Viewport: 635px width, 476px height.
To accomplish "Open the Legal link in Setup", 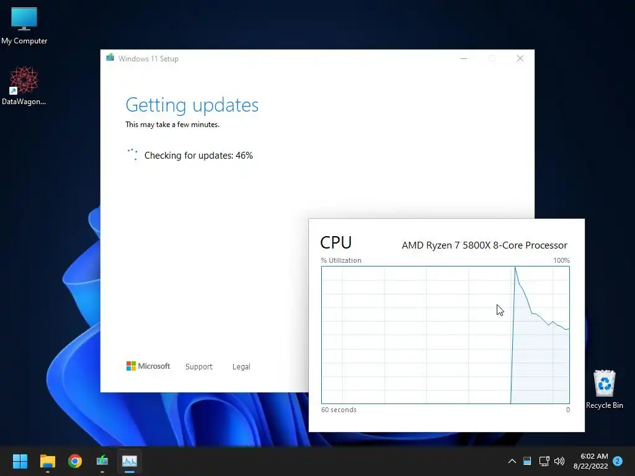I will [x=241, y=367].
